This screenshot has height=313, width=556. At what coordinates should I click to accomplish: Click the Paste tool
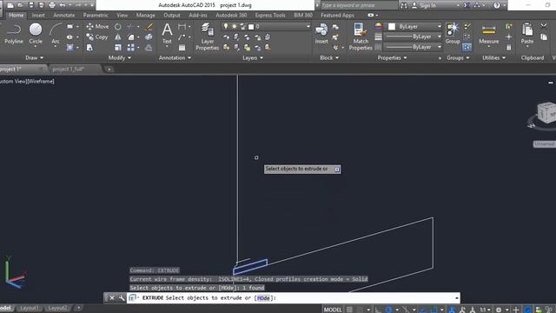pos(527,34)
